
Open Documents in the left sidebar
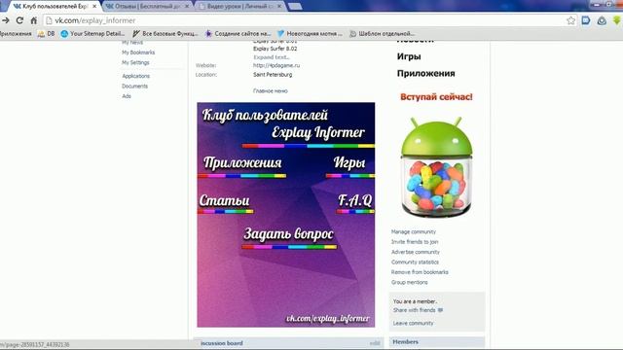tap(134, 87)
